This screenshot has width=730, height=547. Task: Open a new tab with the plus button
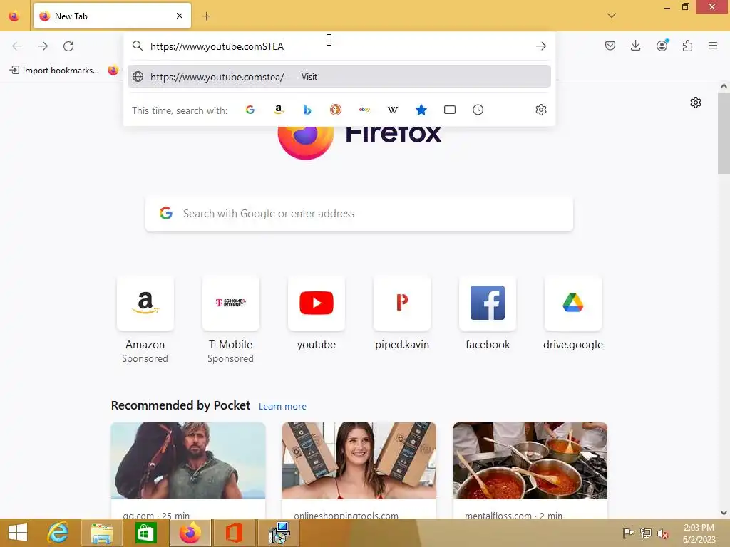click(x=206, y=16)
